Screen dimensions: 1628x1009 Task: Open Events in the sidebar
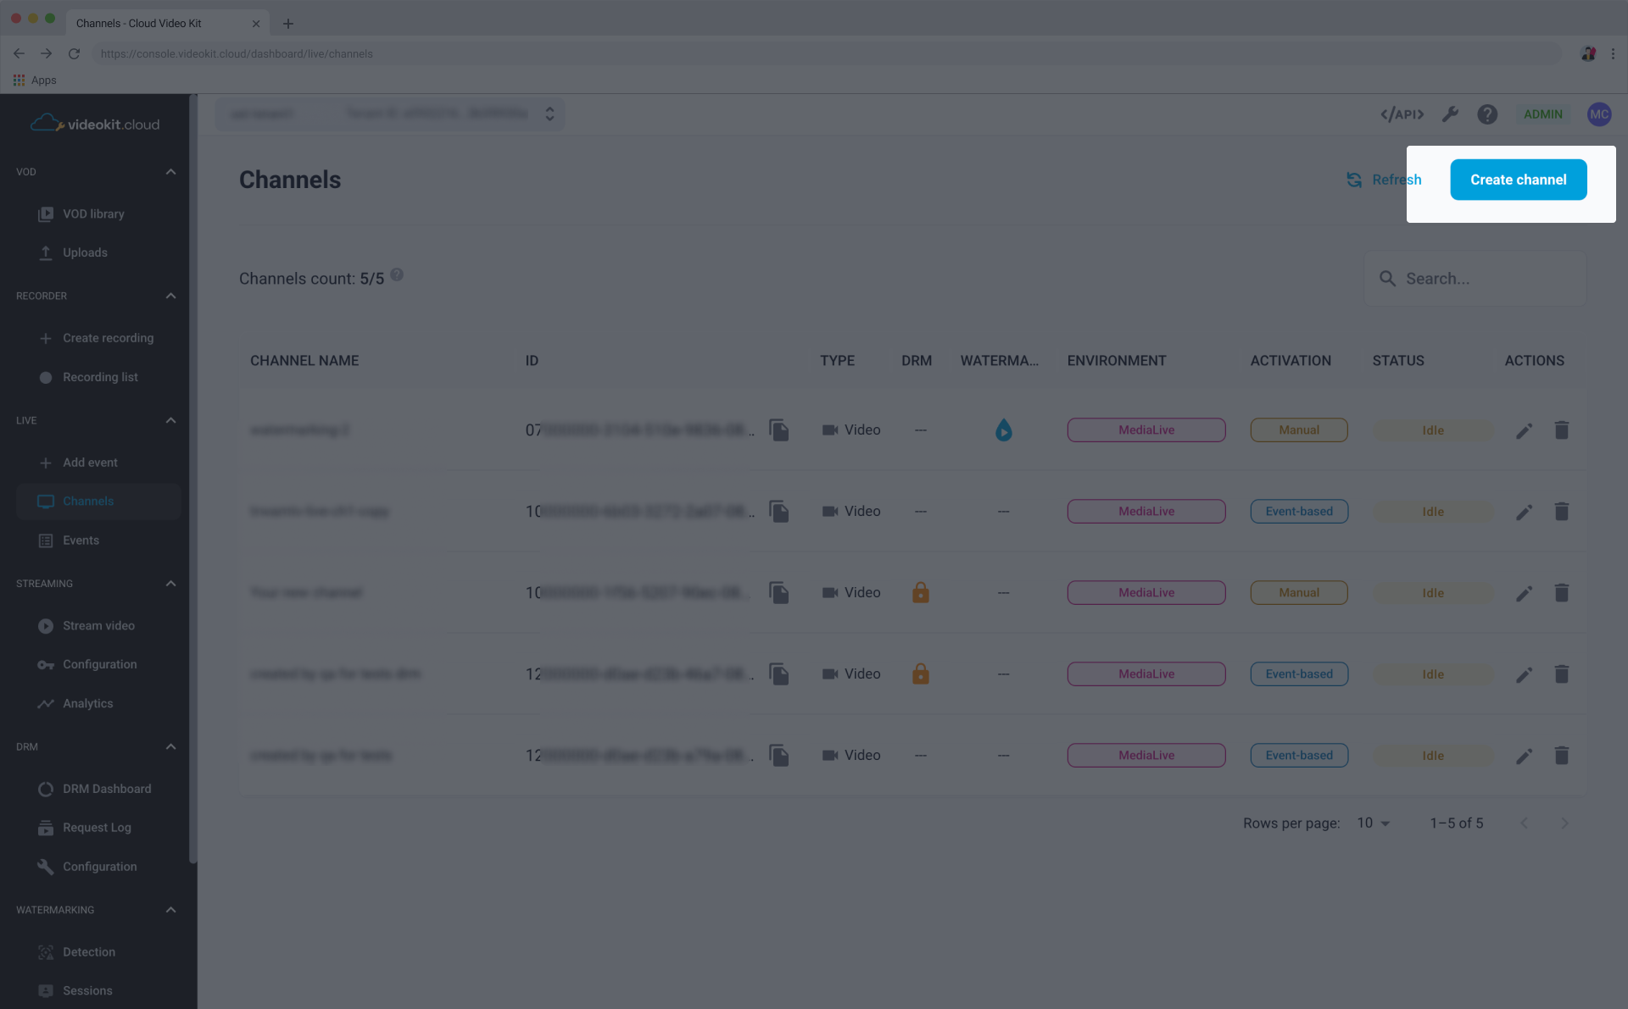tap(81, 541)
